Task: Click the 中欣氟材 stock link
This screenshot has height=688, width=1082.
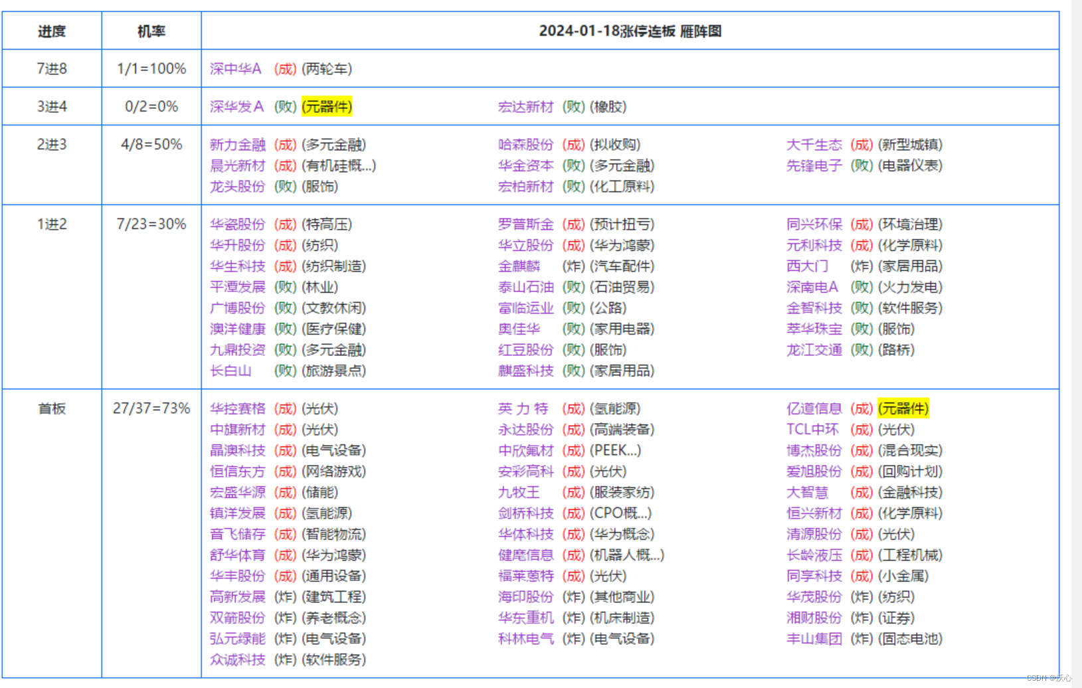Action: [525, 450]
